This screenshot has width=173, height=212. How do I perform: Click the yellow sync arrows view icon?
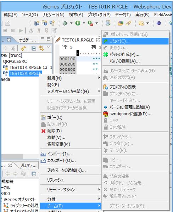coord(23,48)
